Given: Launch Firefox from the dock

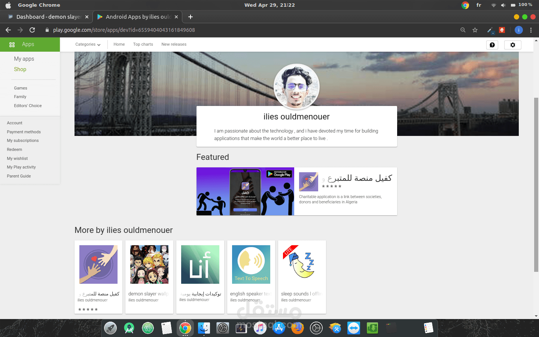Looking at the screenshot, I should [x=298, y=328].
